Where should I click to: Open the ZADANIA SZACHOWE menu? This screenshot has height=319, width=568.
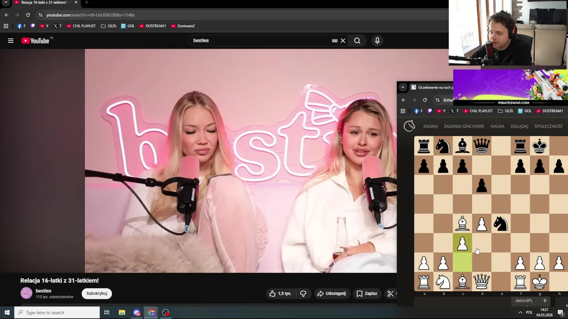pyautogui.click(x=464, y=126)
